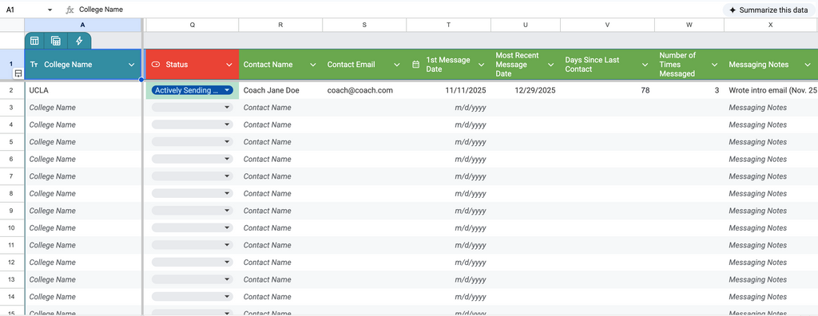Open the empty status dropdown in row 11

tap(192, 245)
